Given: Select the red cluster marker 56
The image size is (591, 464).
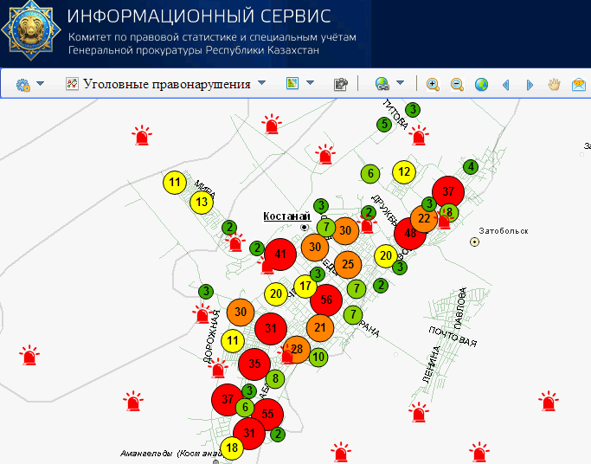Looking at the screenshot, I should coord(326,300).
